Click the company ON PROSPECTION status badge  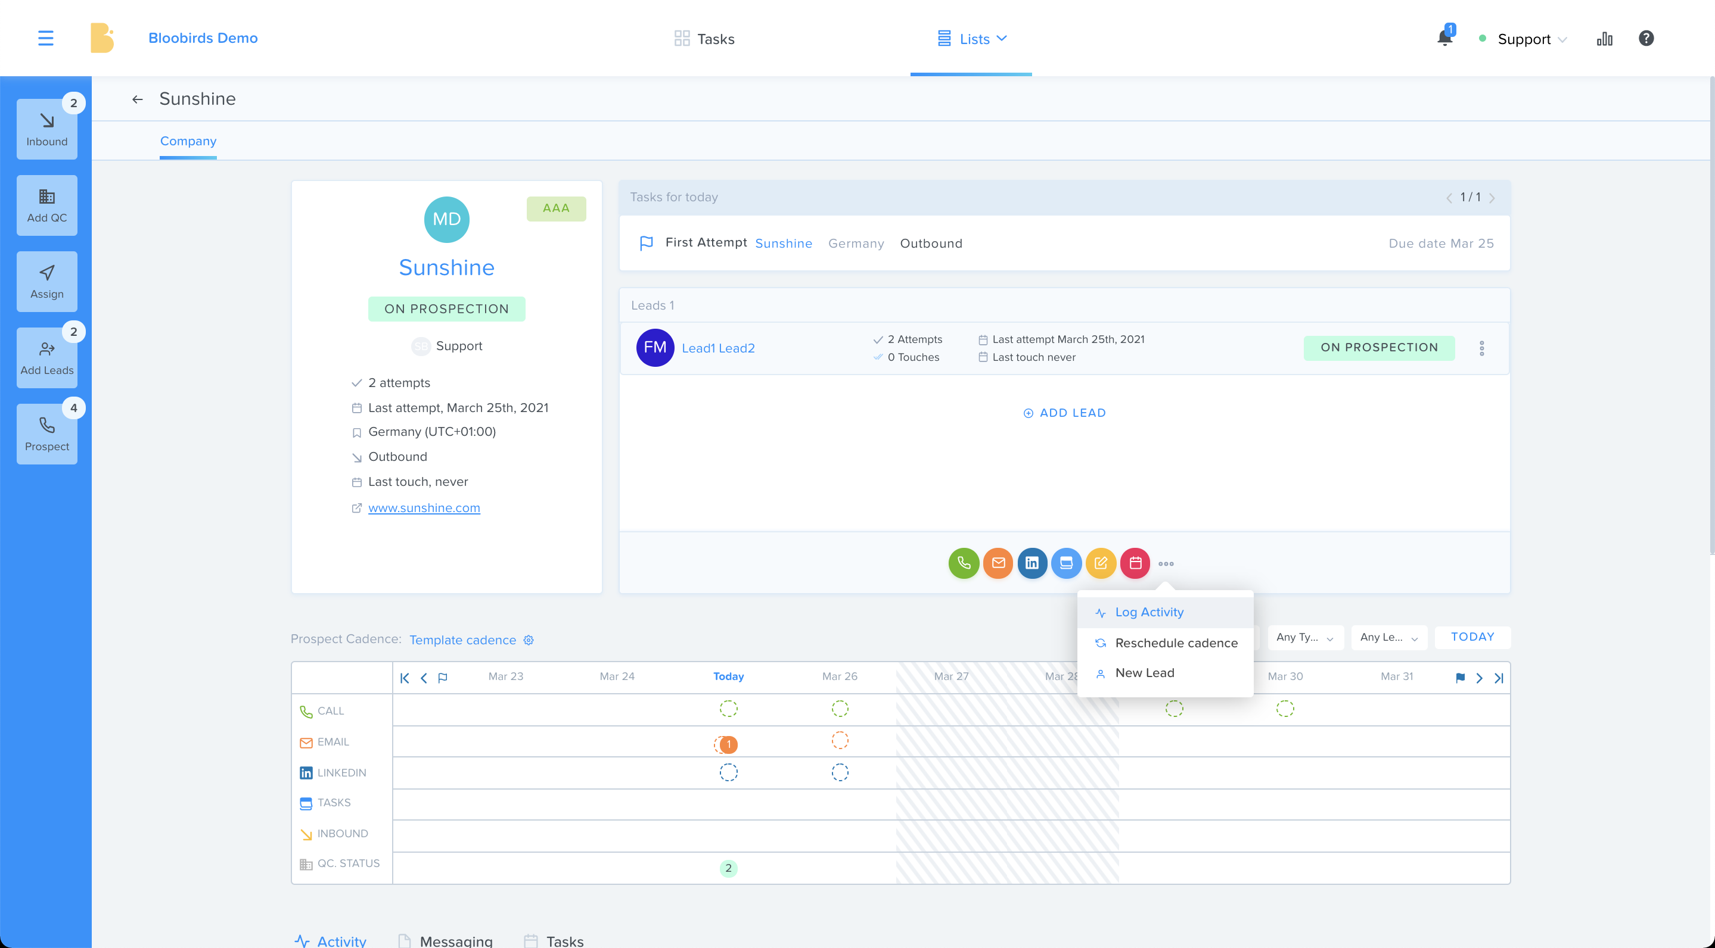coord(447,308)
